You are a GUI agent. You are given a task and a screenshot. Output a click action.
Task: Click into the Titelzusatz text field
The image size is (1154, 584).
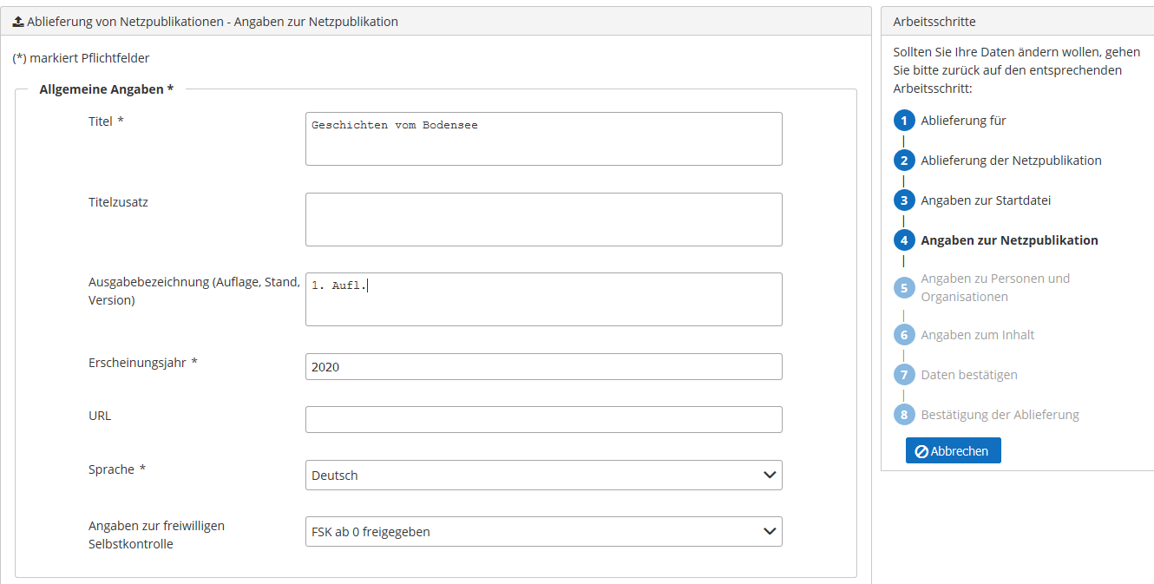point(544,220)
